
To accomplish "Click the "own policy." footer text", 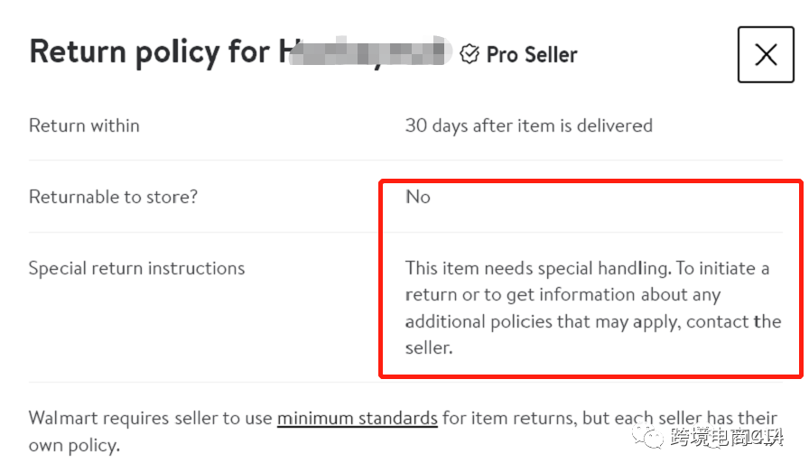I will (x=73, y=445).
